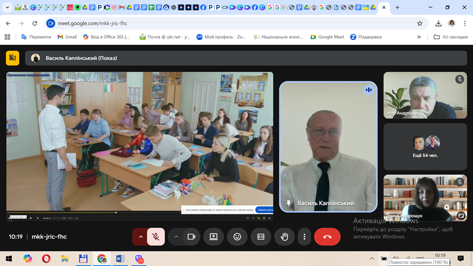Raise your hand in the meeting
Screen dimensions: 473x266
coord(285,237)
